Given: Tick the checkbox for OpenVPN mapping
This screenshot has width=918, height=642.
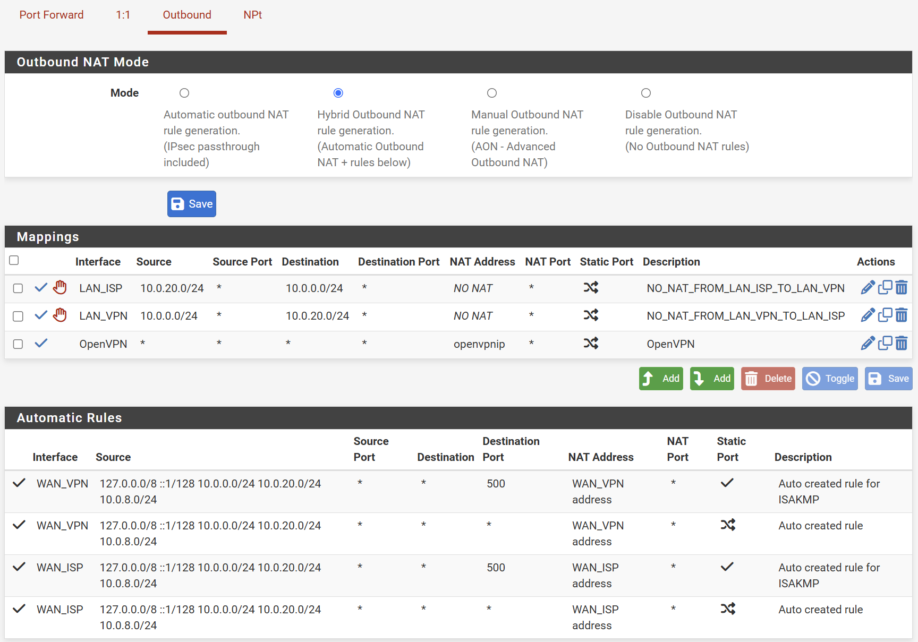Looking at the screenshot, I should (18, 344).
